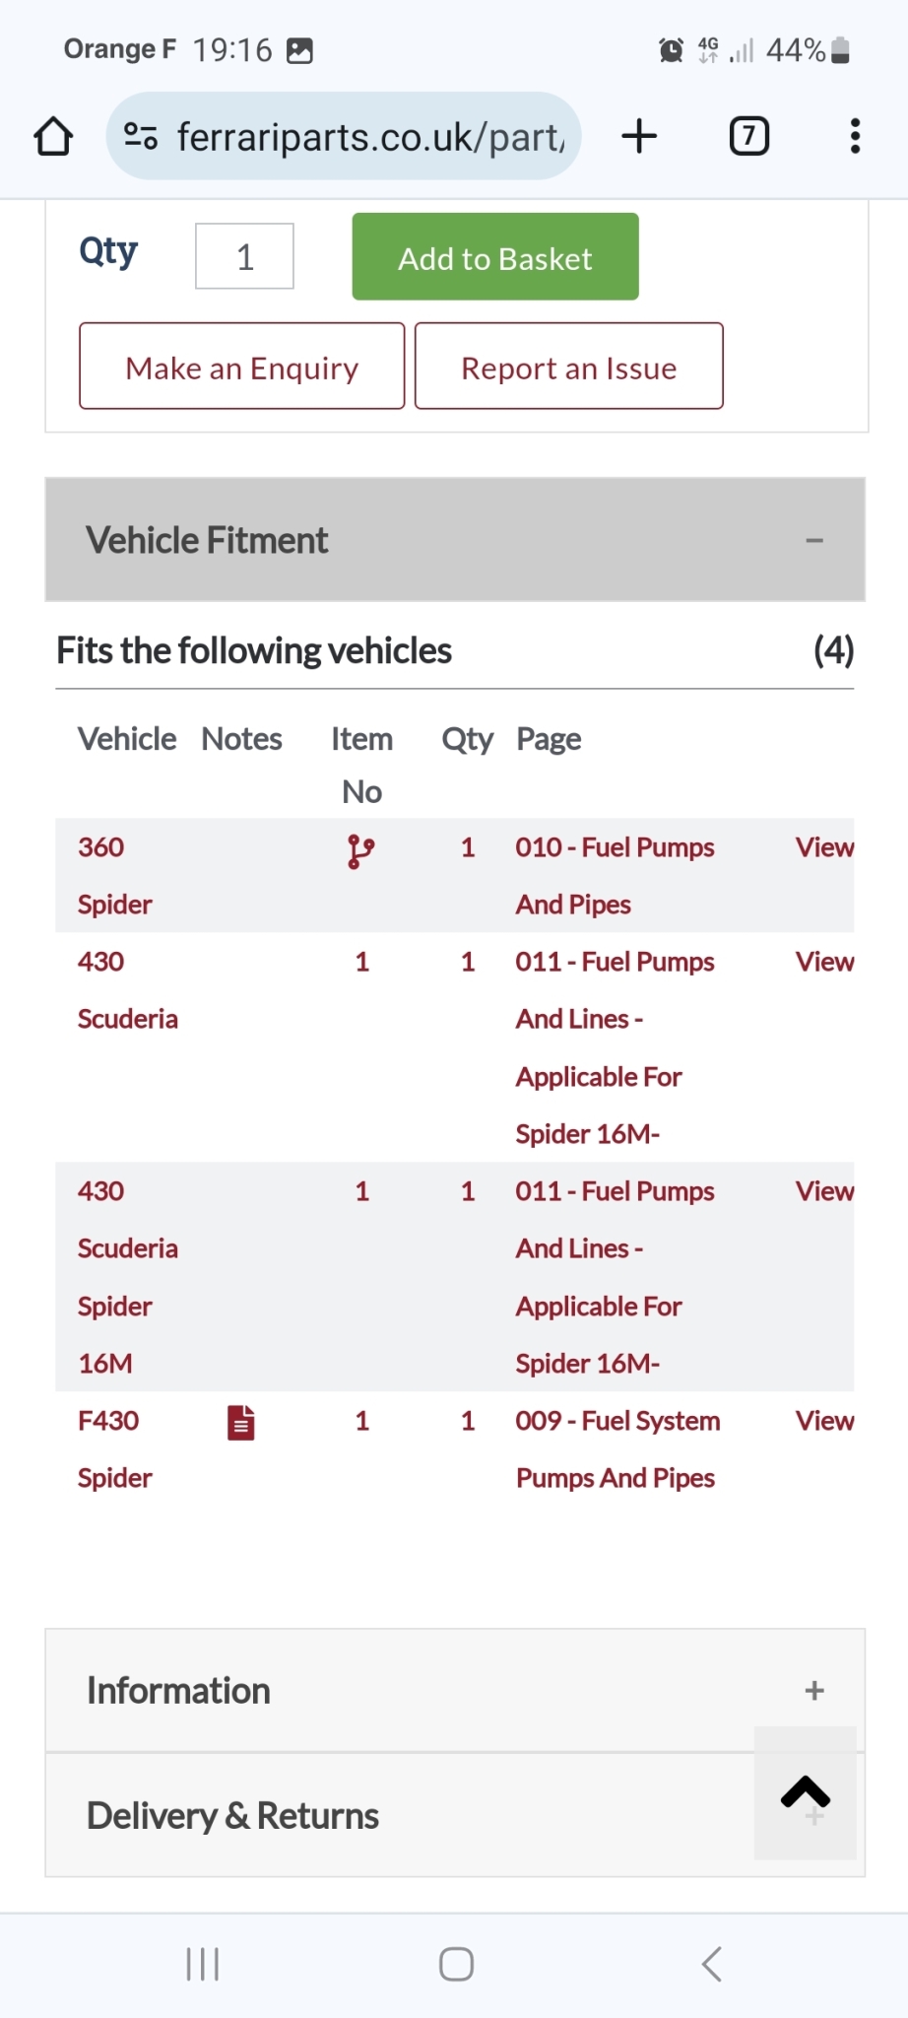Collapse the Vehicle Fitment section
Viewport: 908px width, 2018px height.
[x=455, y=540]
